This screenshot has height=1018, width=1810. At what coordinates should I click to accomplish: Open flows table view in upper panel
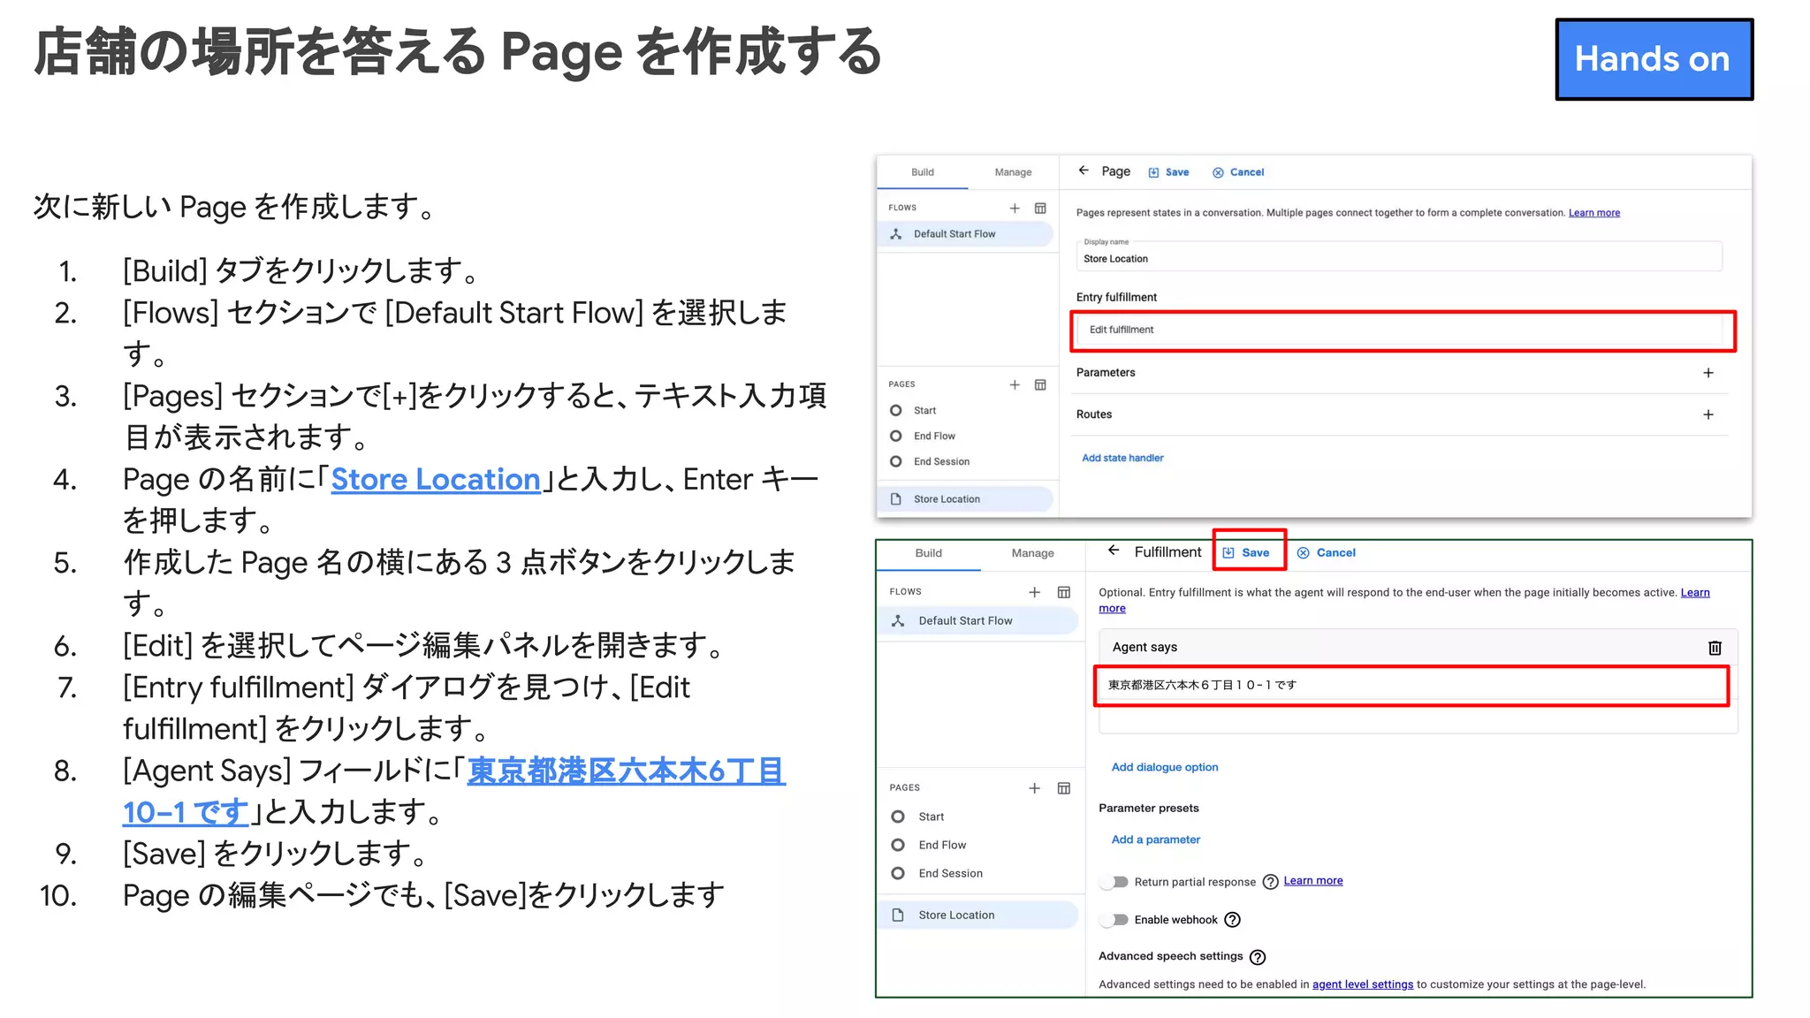tap(1040, 208)
